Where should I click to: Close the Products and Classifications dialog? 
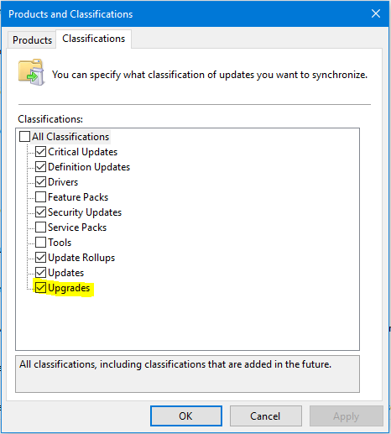tap(376, 13)
